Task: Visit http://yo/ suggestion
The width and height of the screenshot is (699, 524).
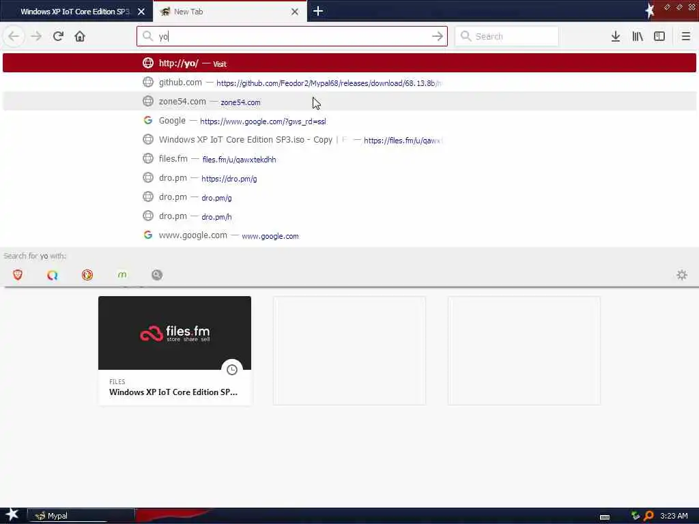Action: click(x=349, y=63)
